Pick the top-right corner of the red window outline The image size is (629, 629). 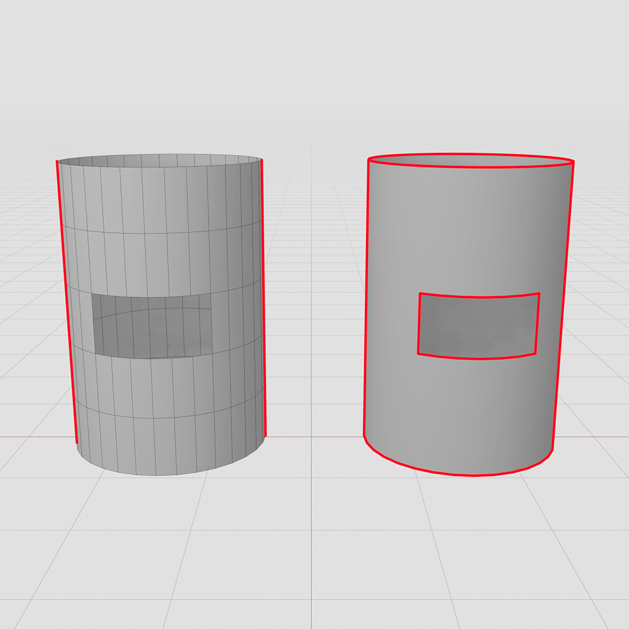coord(539,294)
